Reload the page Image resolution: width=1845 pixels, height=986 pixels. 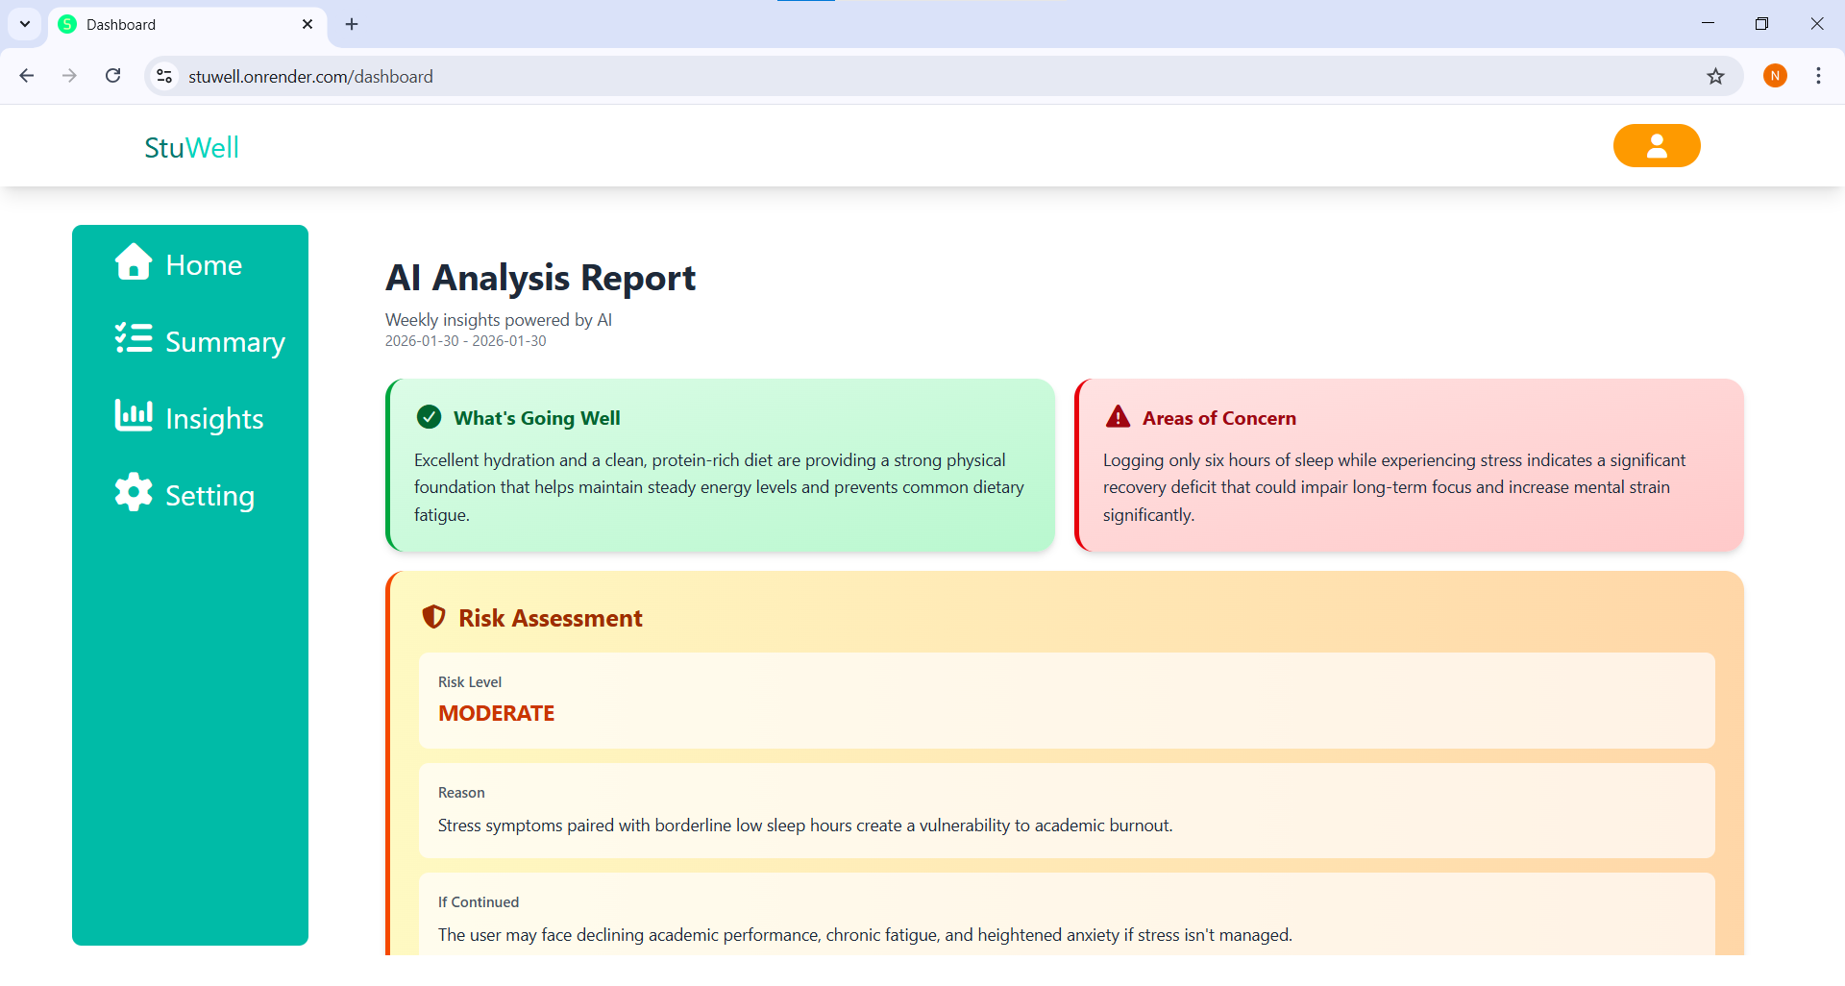coord(112,76)
